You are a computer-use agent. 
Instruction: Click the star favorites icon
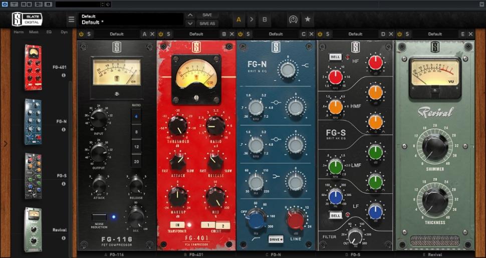coord(308,19)
